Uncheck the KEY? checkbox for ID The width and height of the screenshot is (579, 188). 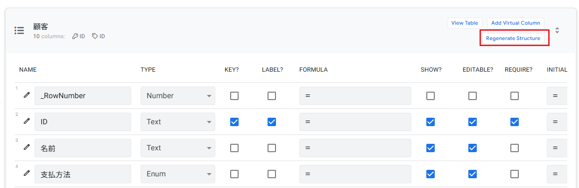[234, 122]
